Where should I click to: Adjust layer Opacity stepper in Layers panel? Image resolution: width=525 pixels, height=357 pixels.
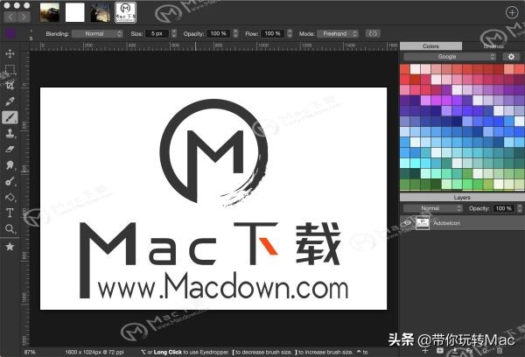(x=520, y=208)
